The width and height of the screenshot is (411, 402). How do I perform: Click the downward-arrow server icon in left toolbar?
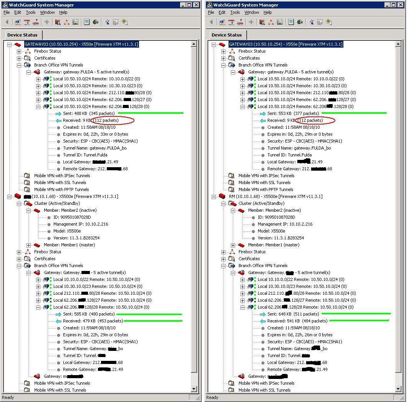pos(27,22)
